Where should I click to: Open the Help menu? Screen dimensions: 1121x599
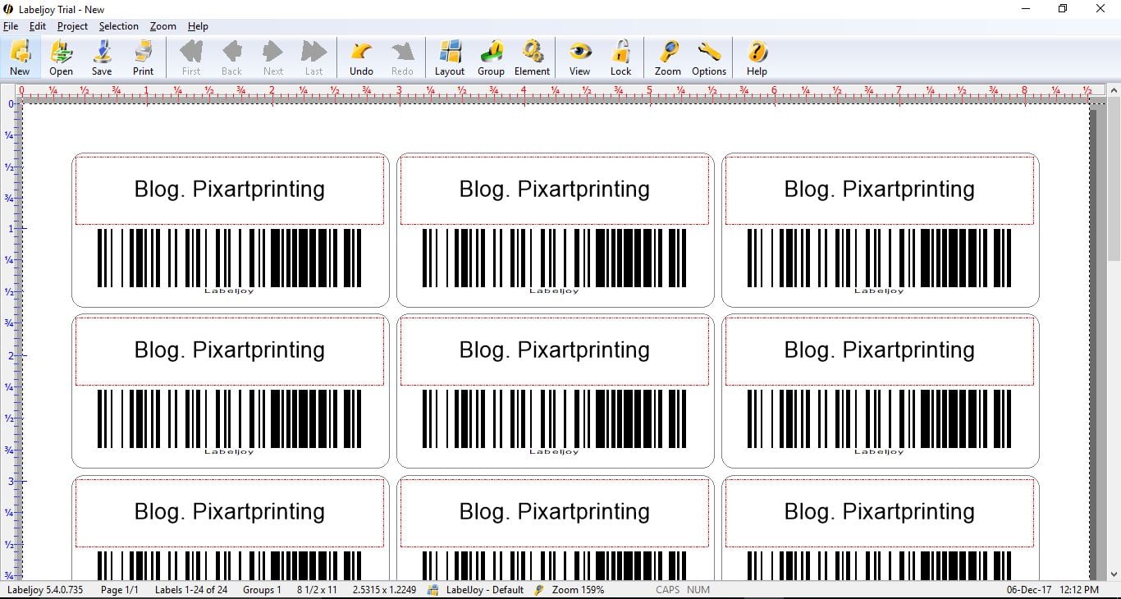point(198,26)
